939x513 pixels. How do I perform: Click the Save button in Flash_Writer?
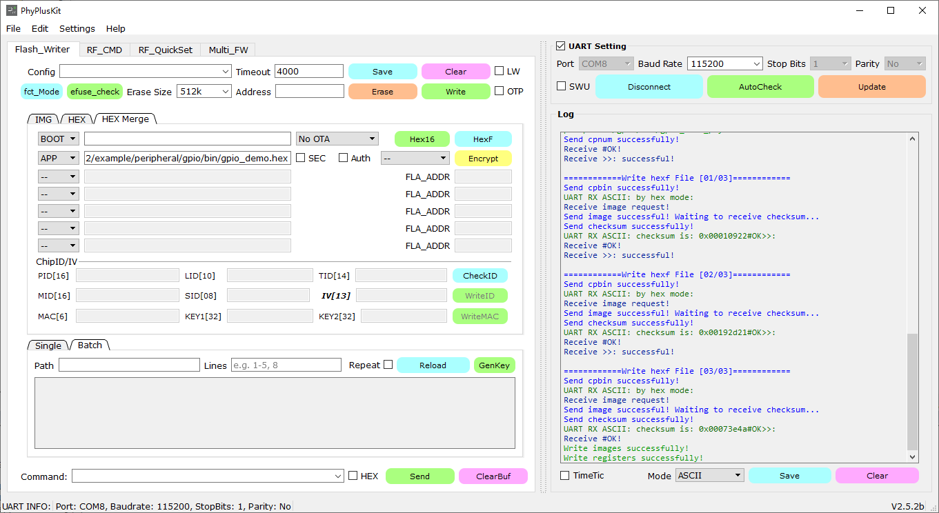[382, 72]
